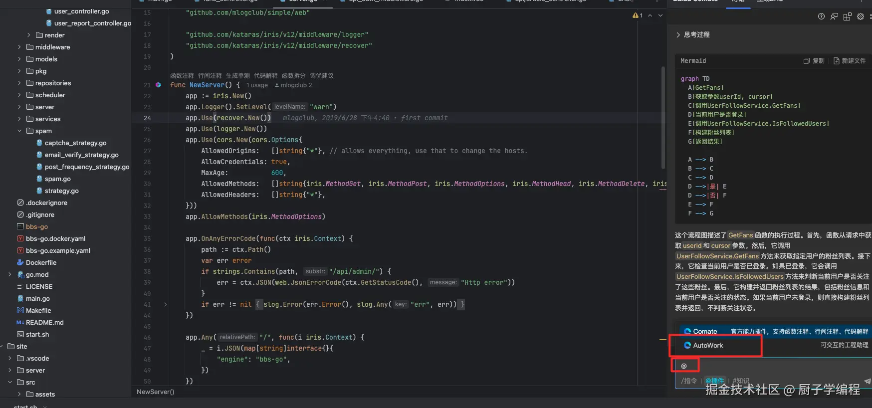Click the warning indicator icon in editor
872x408 pixels.
tap(637, 15)
